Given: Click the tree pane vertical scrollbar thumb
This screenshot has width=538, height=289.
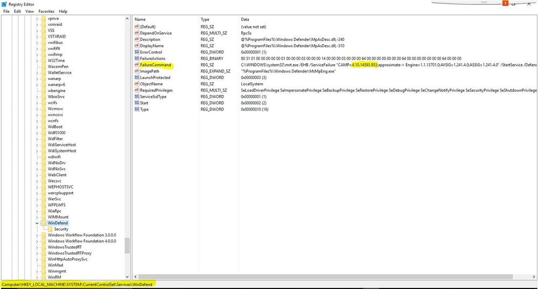Looking at the screenshot, I should pos(127,245).
